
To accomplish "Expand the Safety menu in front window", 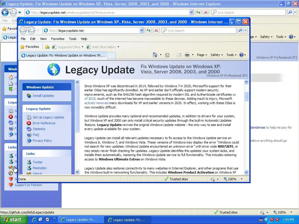I will [217, 55].
